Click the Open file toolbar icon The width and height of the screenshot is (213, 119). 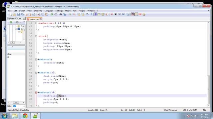15,14
